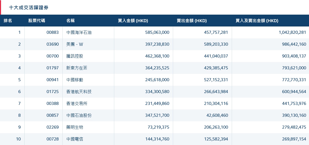Click sell amount 210,304,116

coord(216,103)
